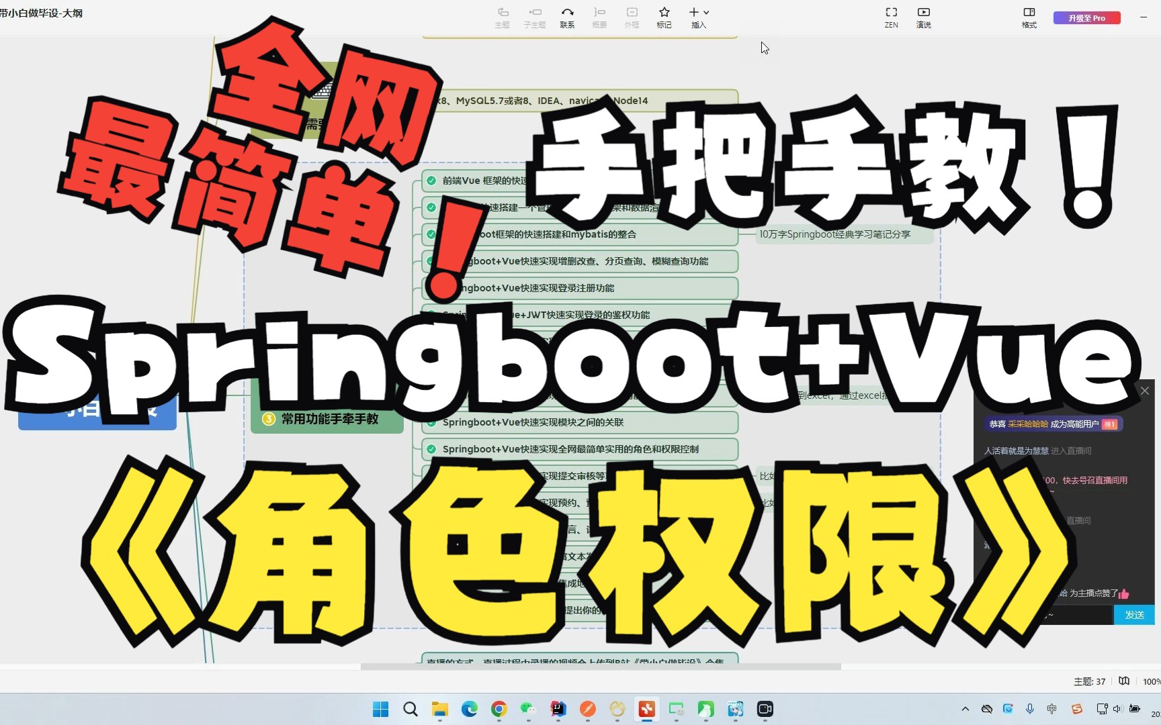Click 发送 to send chat message
Viewport: 1161px width, 725px height.
pyautogui.click(x=1134, y=615)
